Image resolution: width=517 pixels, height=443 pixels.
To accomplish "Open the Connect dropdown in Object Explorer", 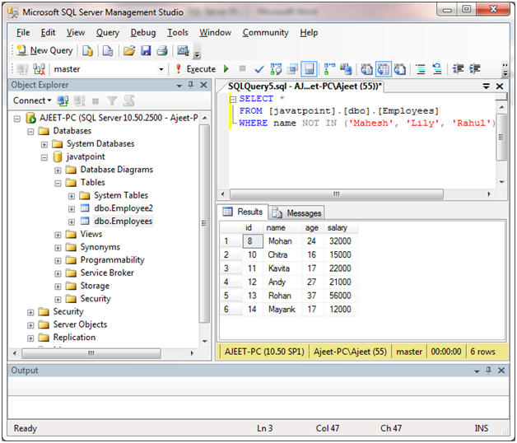I will [x=32, y=100].
